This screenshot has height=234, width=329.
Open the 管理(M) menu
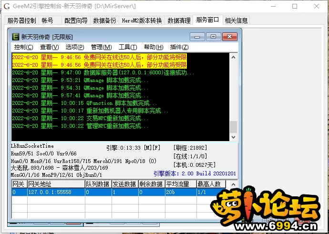[x=101, y=47]
